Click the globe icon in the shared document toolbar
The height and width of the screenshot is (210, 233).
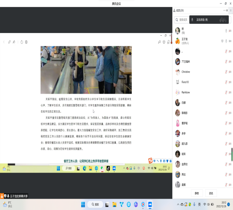26,42
